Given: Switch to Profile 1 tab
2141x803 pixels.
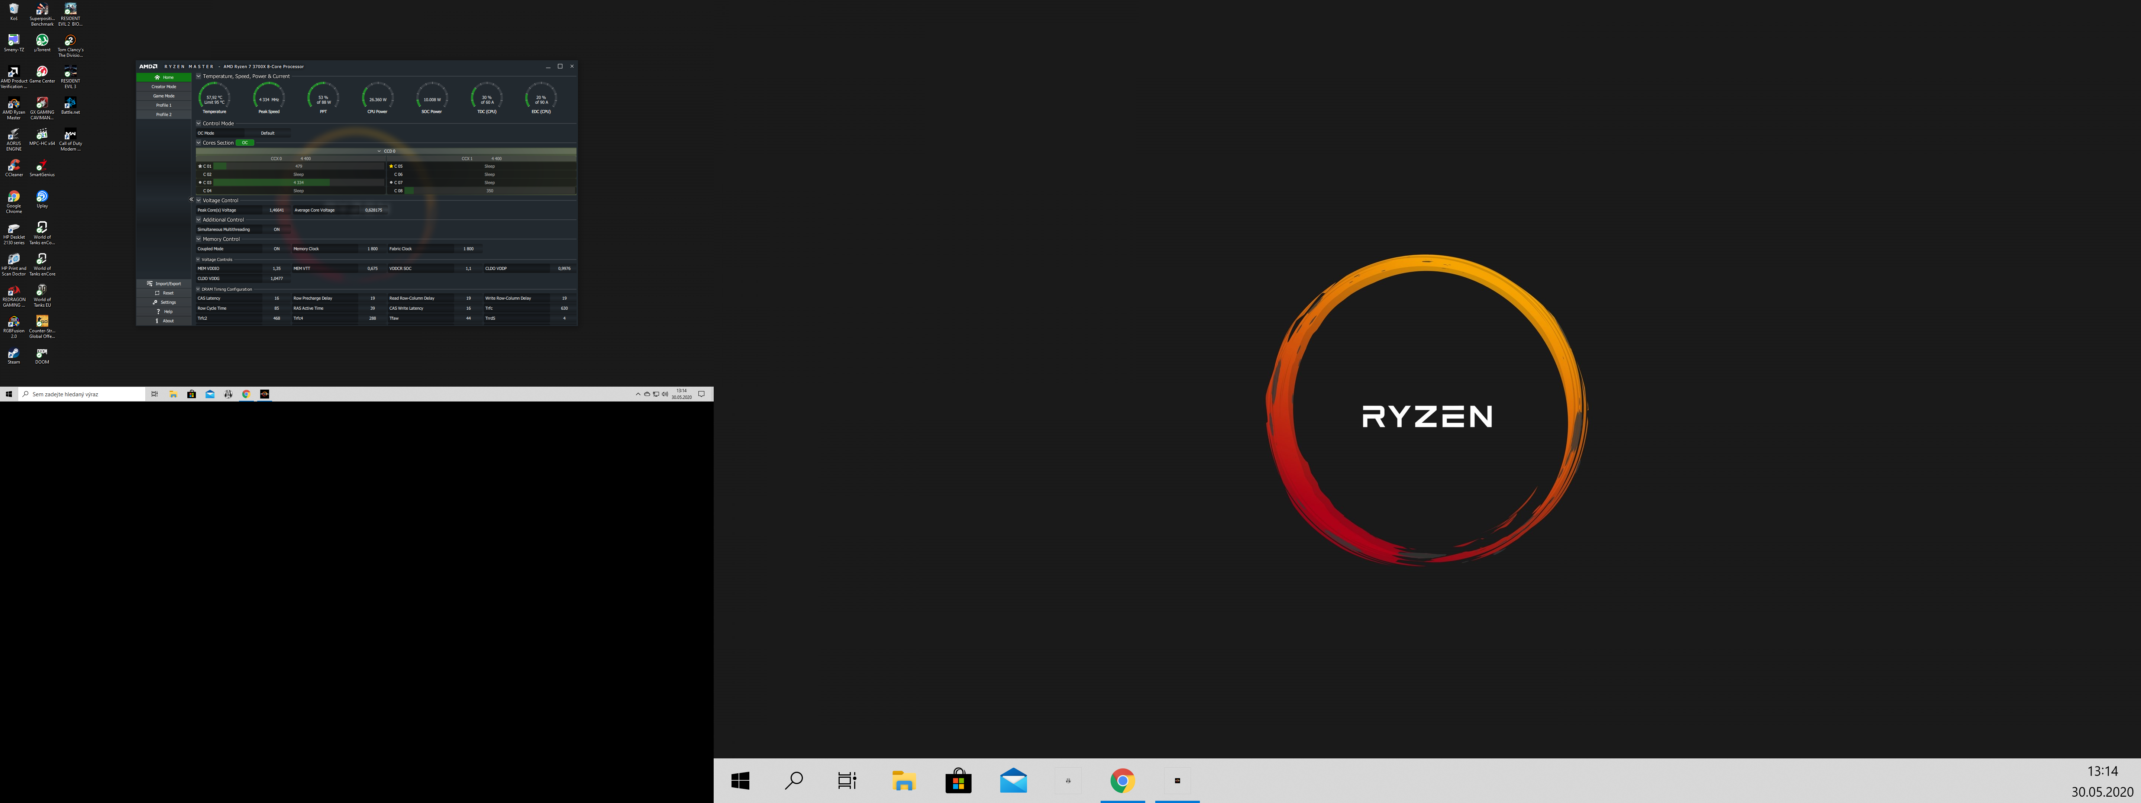Looking at the screenshot, I should [164, 106].
